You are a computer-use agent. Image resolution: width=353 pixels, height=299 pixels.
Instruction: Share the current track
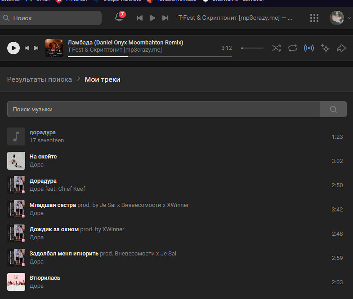coord(341,48)
